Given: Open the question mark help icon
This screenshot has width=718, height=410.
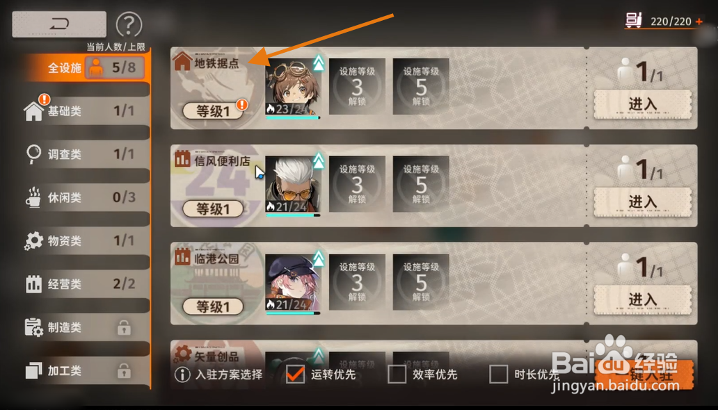Looking at the screenshot, I should [129, 25].
